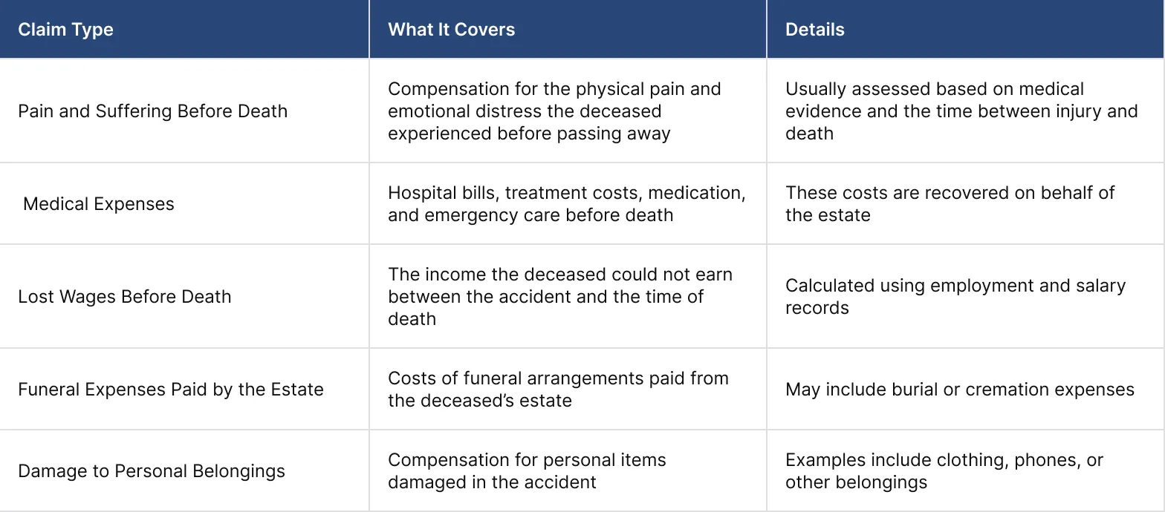Select the "Damage to Personal Belongings" cell
1165x512 pixels.
[x=151, y=471]
